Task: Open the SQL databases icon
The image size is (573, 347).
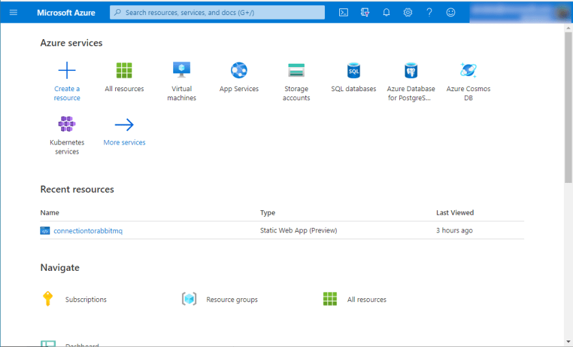Action: (x=354, y=70)
